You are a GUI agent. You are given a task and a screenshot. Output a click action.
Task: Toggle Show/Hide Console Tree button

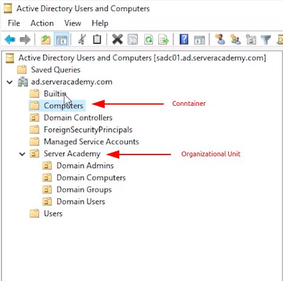point(61,40)
